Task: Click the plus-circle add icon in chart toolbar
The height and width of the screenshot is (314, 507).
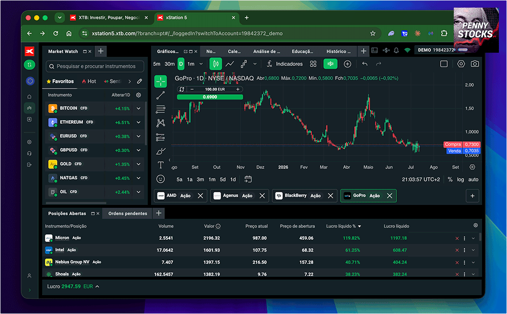Action: (347, 64)
